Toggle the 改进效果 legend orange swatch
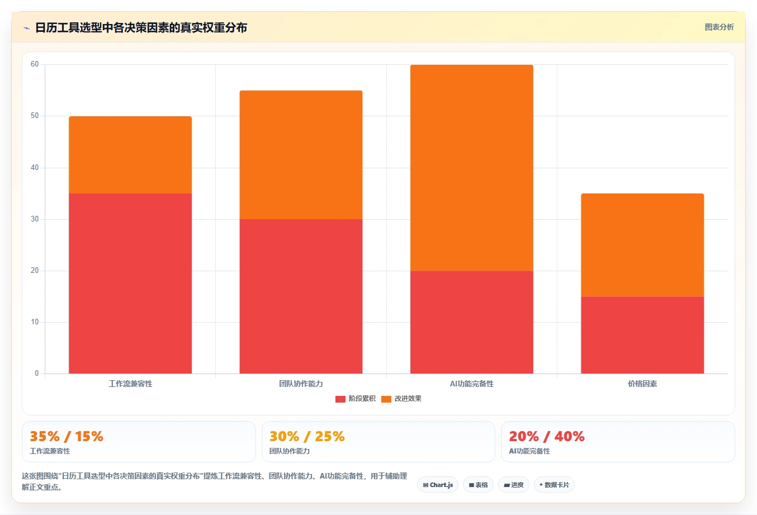757x515 pixels. click(386, 399)
